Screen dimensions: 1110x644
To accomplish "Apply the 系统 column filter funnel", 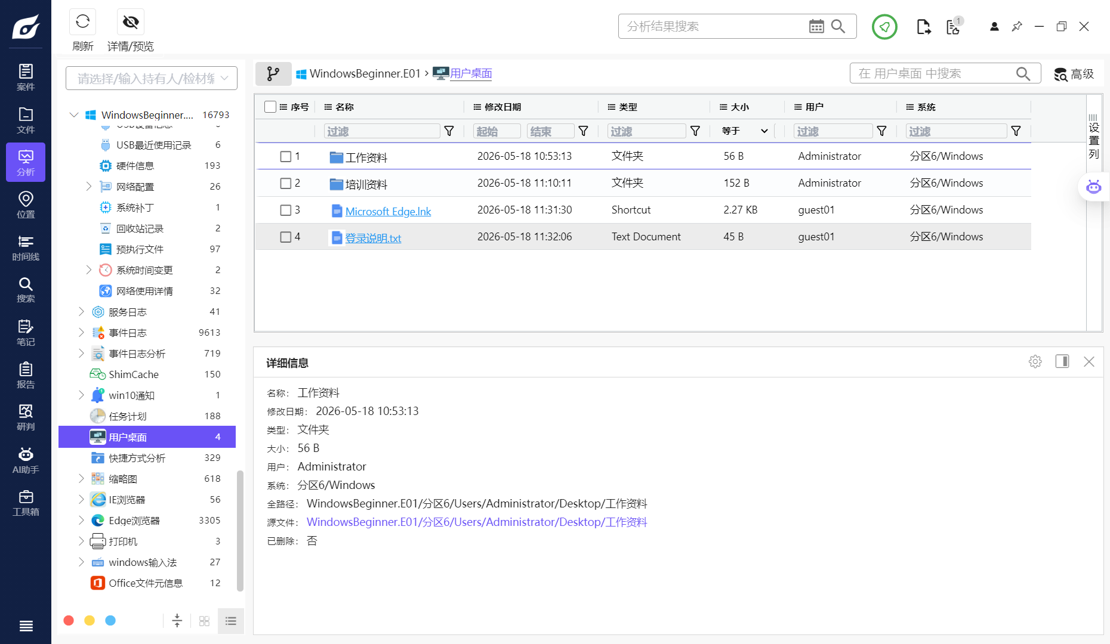I will [1016, 131].
